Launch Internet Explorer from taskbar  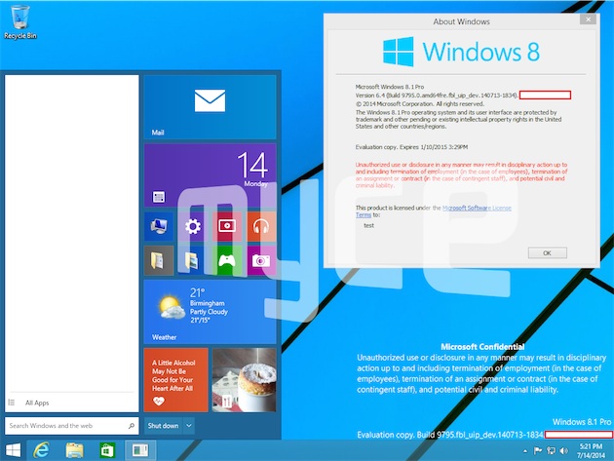click(41, 450)
